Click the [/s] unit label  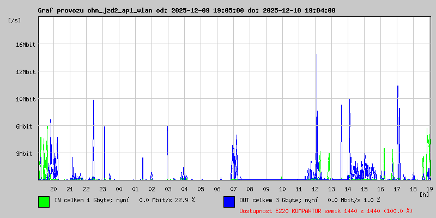[15, 20]
